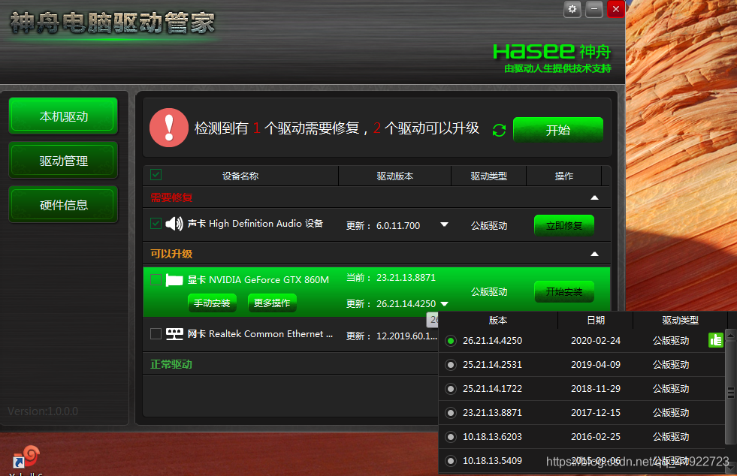Click the green 开始 button

(558, 130)
